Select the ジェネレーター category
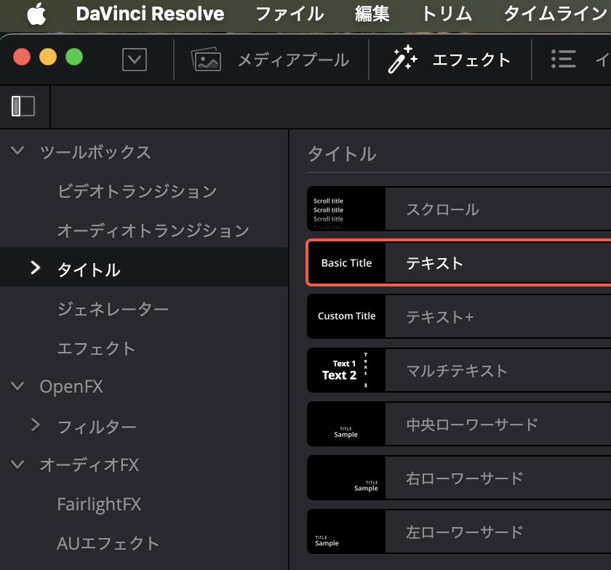 click(113, 308)
